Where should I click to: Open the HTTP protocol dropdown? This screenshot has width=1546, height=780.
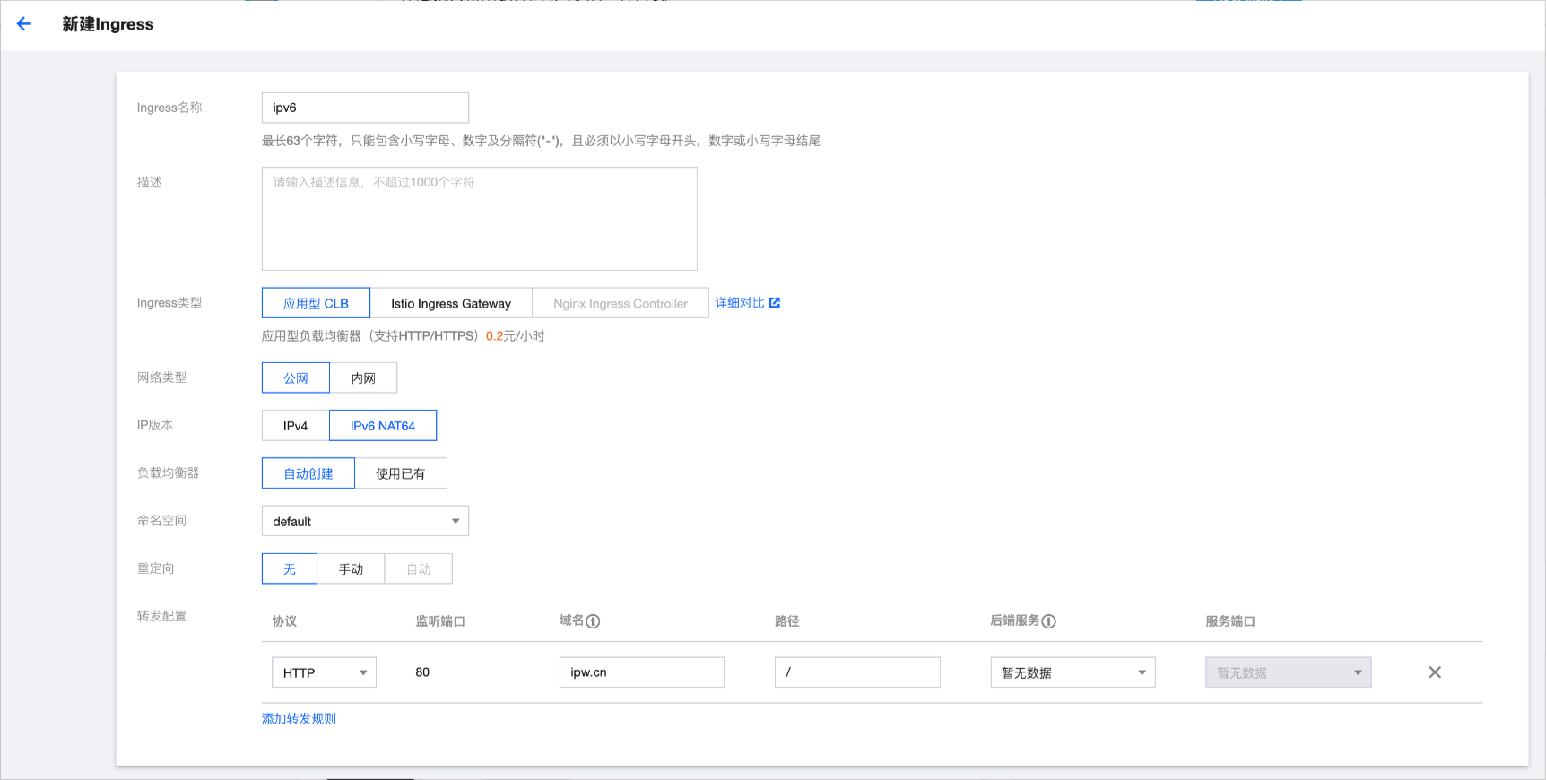(x=324, y=672)
